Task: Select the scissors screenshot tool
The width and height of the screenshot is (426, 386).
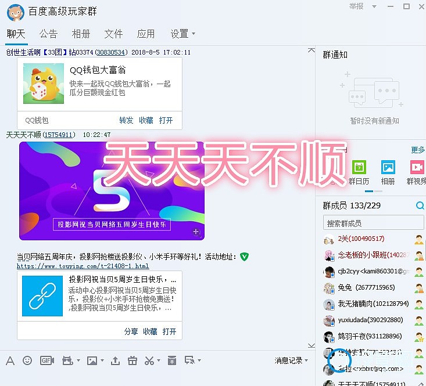Action: (x=149, y=361)
